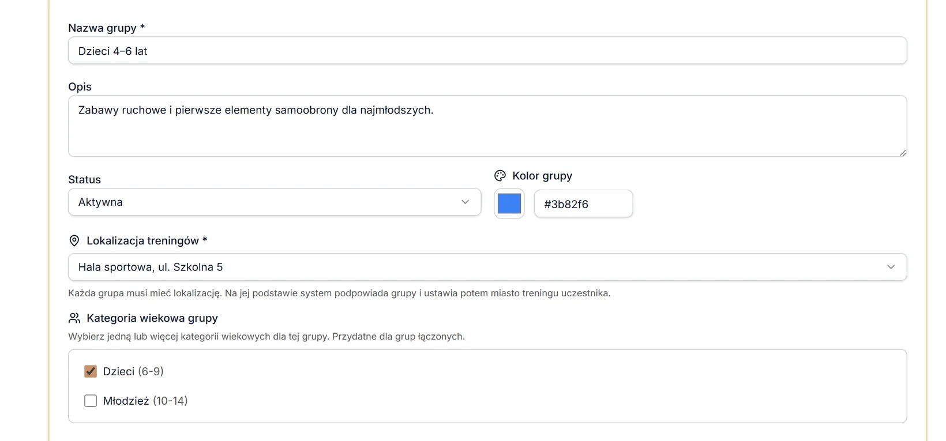Uncheck the Dzieci (6-9) checkbox
The height and width of the screenshot is (441, 946).
click(91, 371)
